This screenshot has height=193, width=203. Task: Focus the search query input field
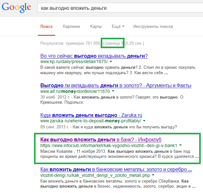(x=120, y=8)
